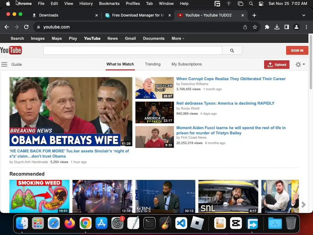Click the YouTube logo
Image resolution: width=313 pixels, height=235 pixels.
11,50
